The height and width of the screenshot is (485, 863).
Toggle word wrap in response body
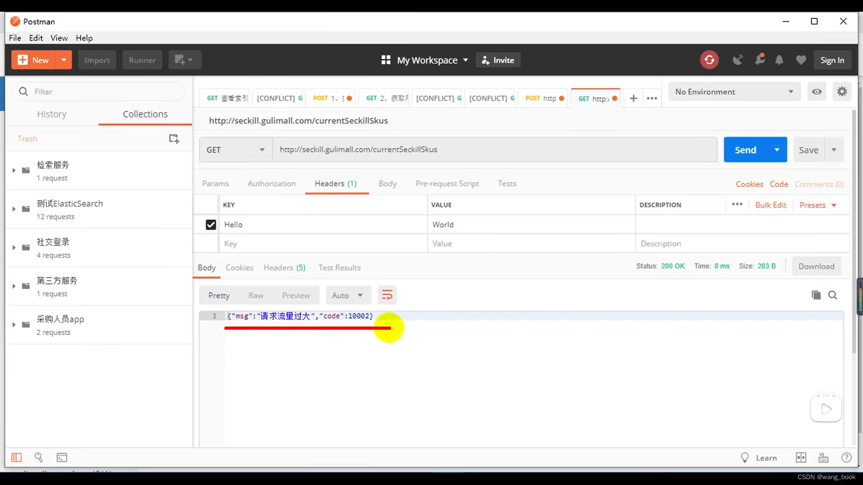pos(387,295)
